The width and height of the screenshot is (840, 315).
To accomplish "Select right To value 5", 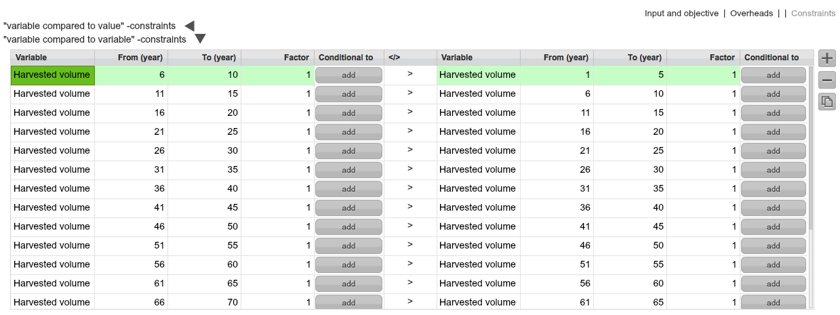I will (631, 75).
